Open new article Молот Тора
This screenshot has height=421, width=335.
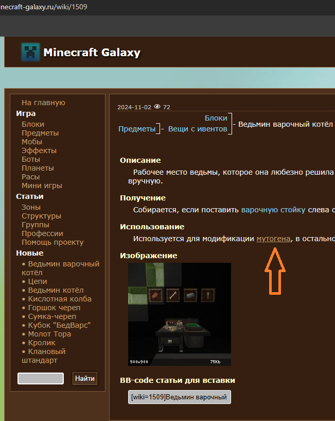pyautogui.click(x=49, y=334)
